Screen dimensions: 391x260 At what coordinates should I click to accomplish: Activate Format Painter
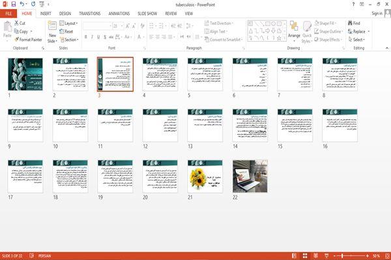pos(28,40)
